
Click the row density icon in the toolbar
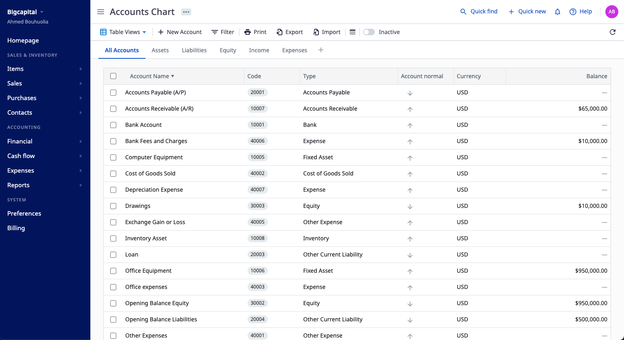point(353,32)
